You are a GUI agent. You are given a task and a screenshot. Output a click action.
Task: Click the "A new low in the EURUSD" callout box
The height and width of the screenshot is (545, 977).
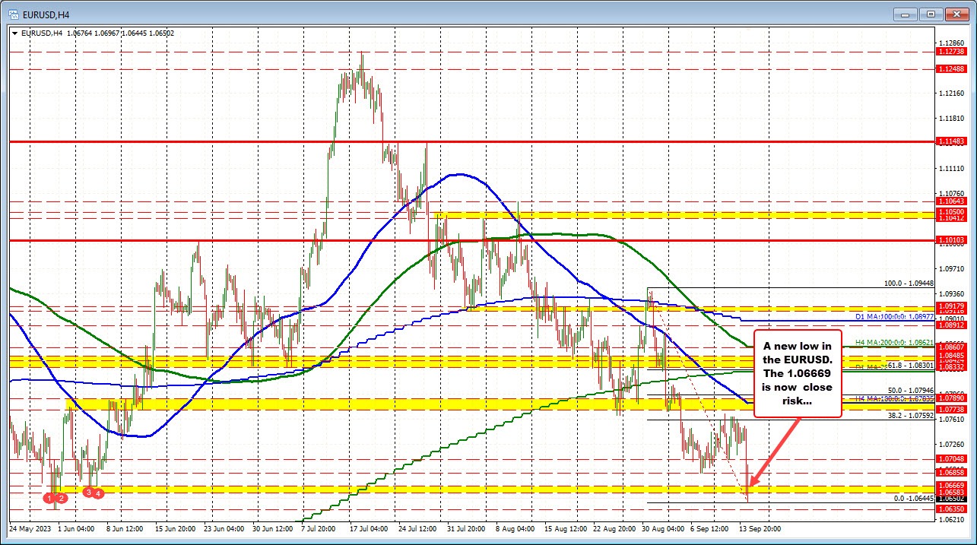tap(797, 374)
